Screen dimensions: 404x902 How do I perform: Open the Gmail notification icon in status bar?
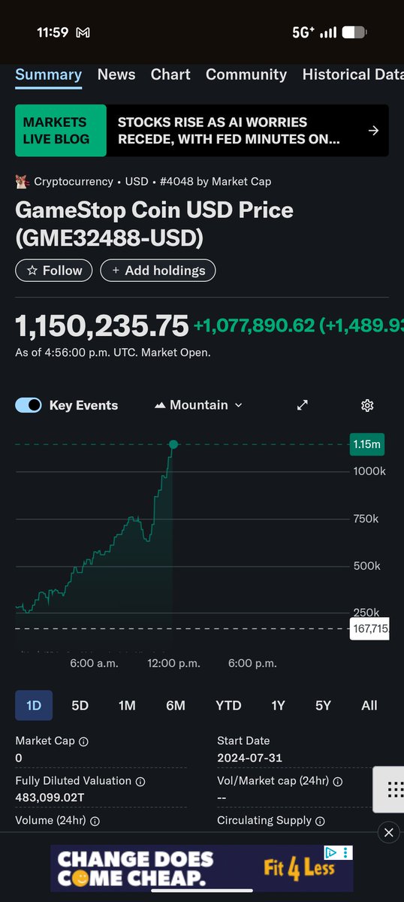point(83,33)
